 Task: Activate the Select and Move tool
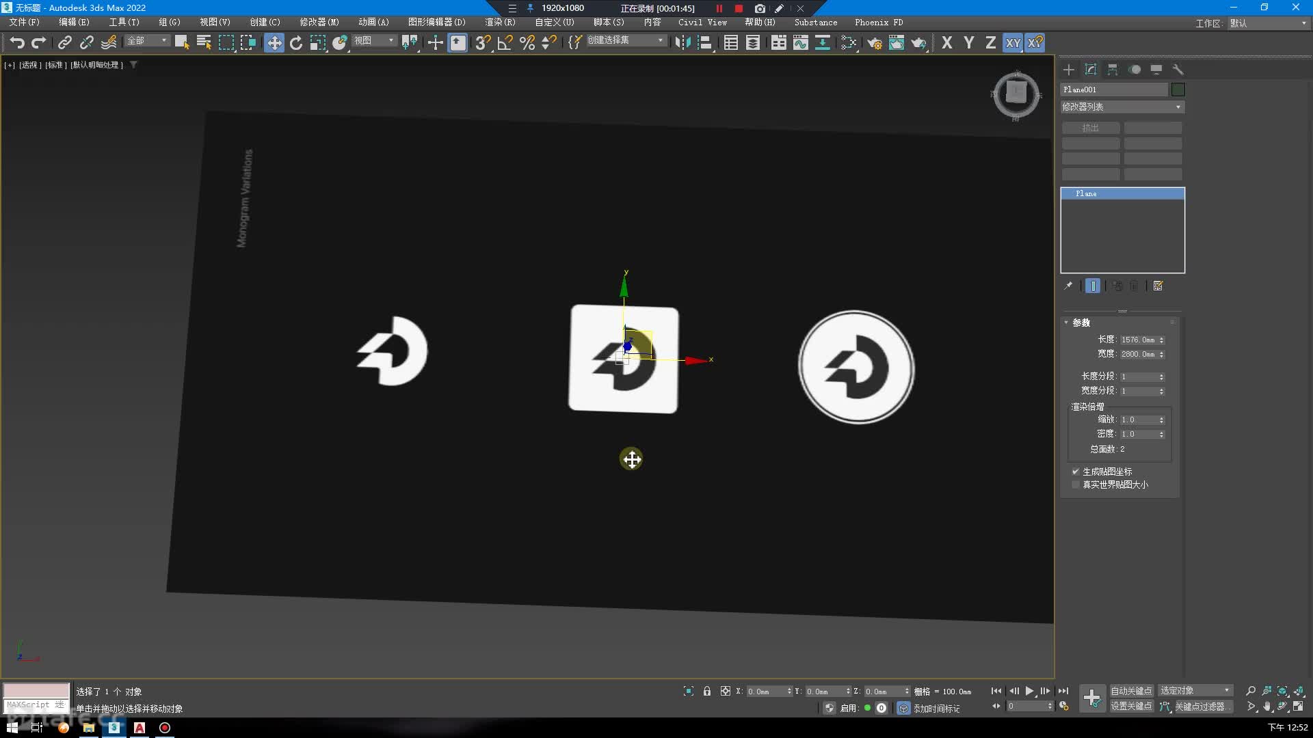pyautogui.click(x=274, y=42)
